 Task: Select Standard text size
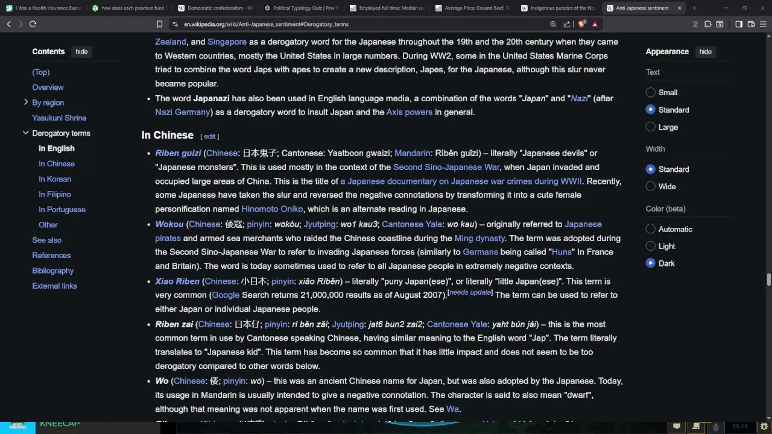tap(650, 110)
